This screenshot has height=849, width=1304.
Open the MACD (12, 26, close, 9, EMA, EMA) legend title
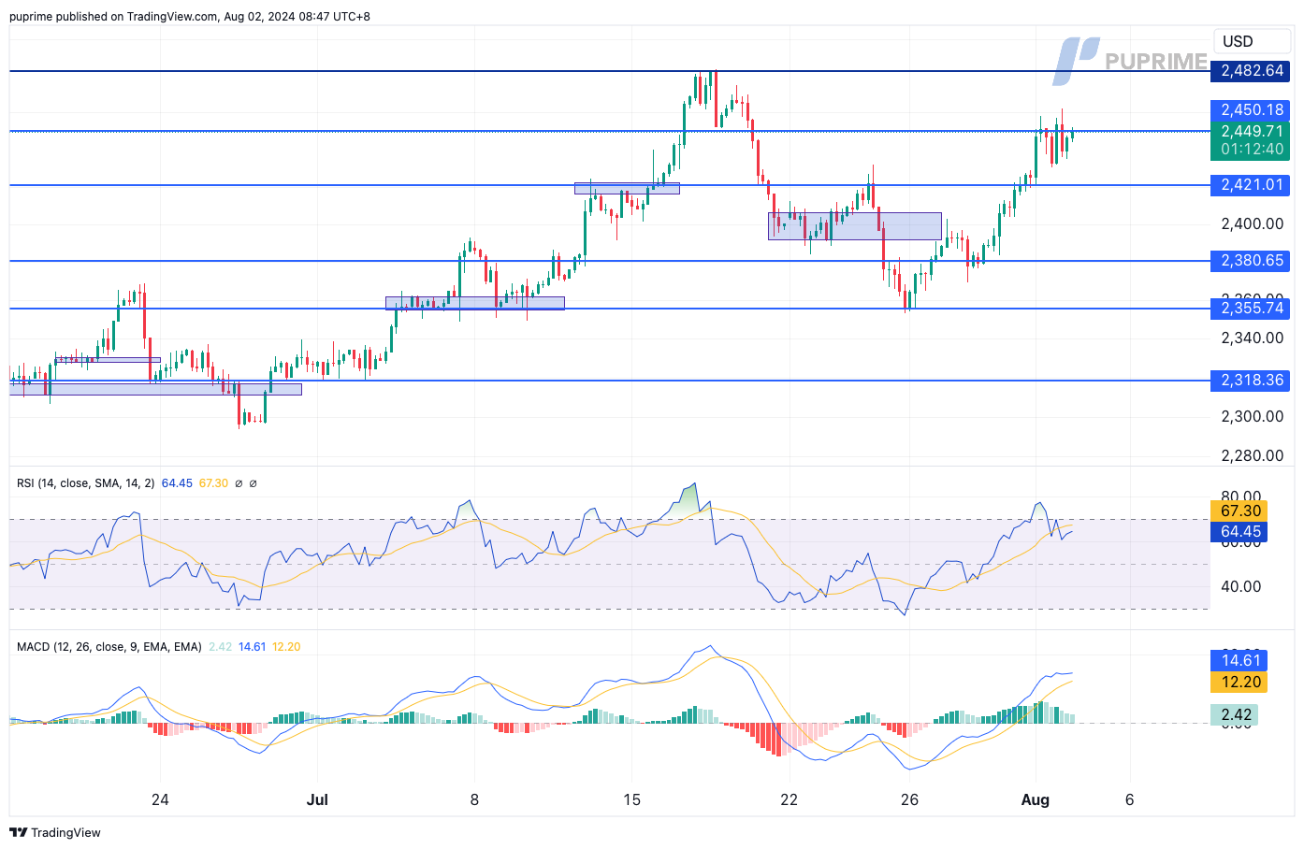[109, 647]
